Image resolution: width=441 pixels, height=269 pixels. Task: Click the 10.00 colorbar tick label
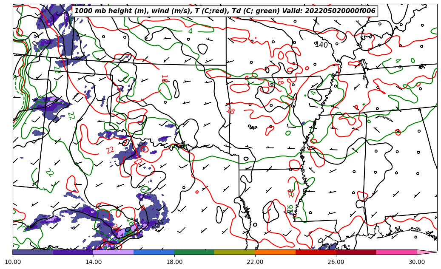point(13,262)
